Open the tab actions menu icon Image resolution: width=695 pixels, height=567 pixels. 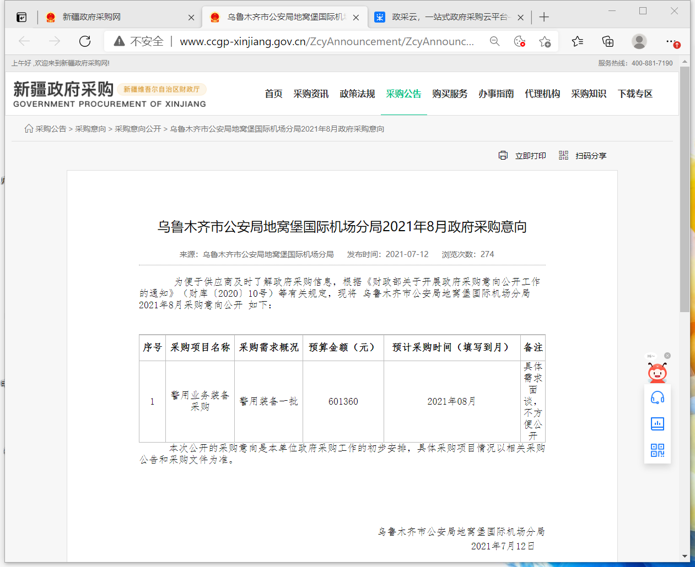(21, 17)
